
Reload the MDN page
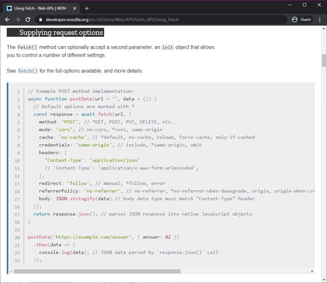(28, 20)
